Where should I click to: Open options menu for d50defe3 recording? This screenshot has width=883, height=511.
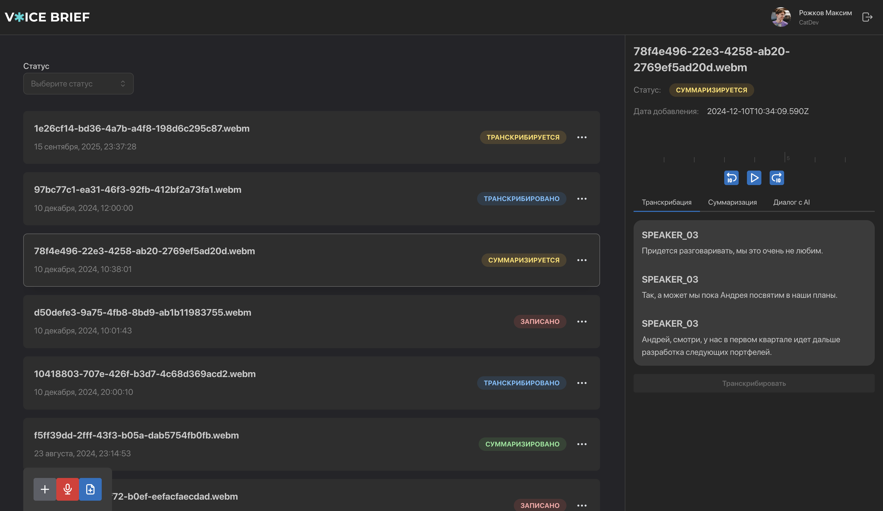coord(582,322)
